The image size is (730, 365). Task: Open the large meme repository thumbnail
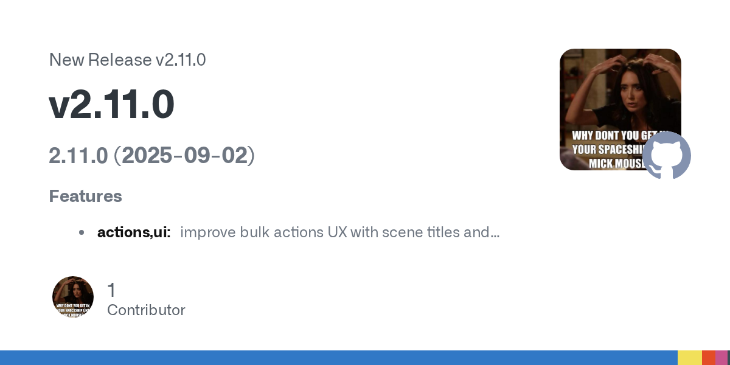(x=620, y=109)
